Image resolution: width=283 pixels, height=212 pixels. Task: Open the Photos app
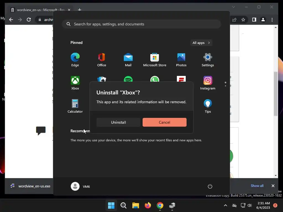point(181,60)
